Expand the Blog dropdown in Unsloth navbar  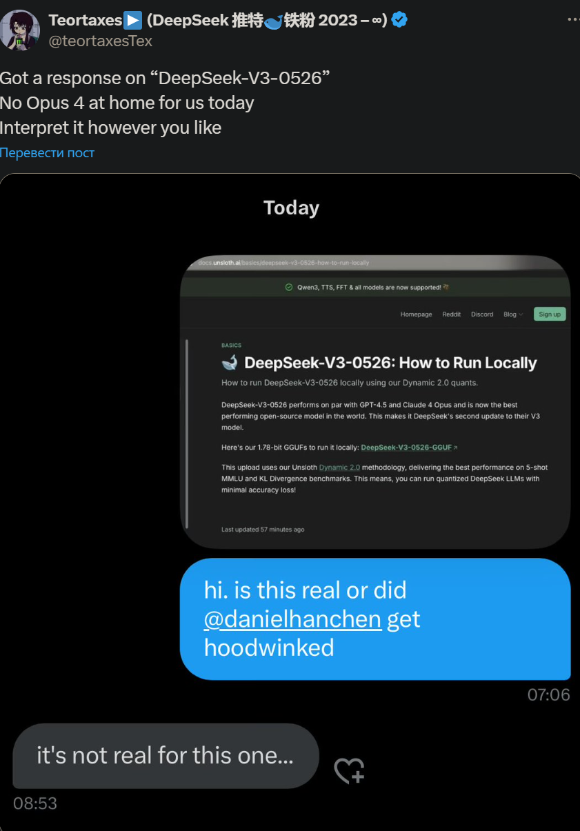coord(513,314)
